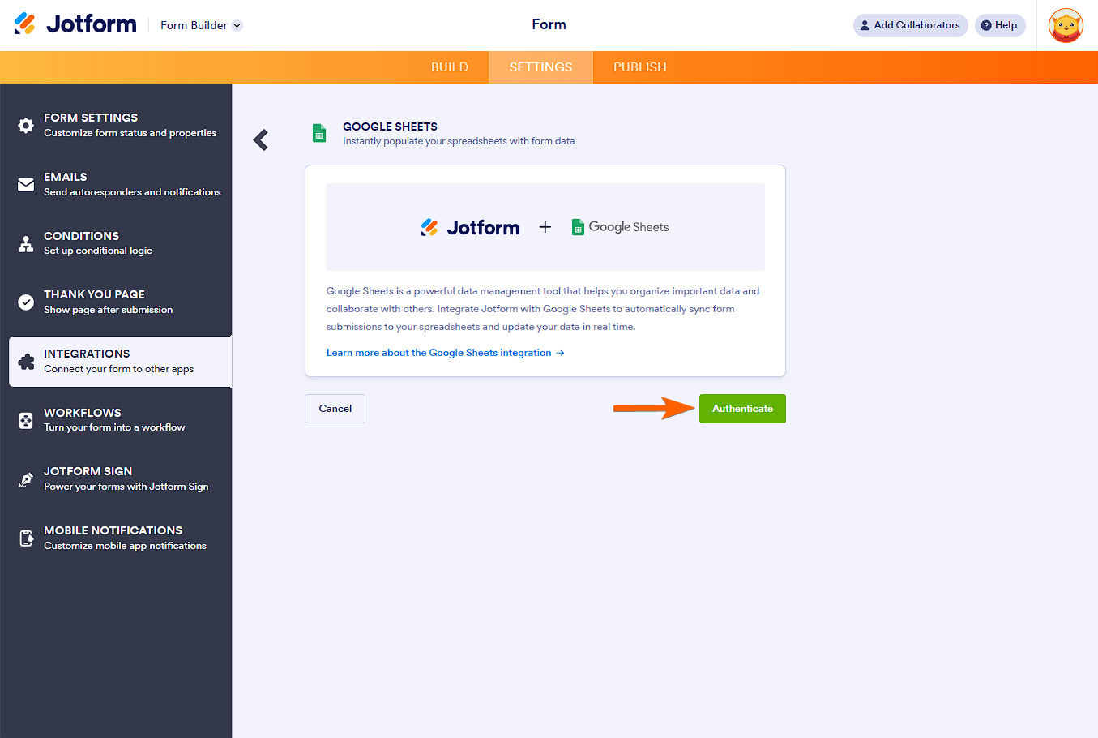The width and height of the screenshot is (1098, 738).
Task: Click the Jotform logo in header
Action: click(x=75, y=24)
